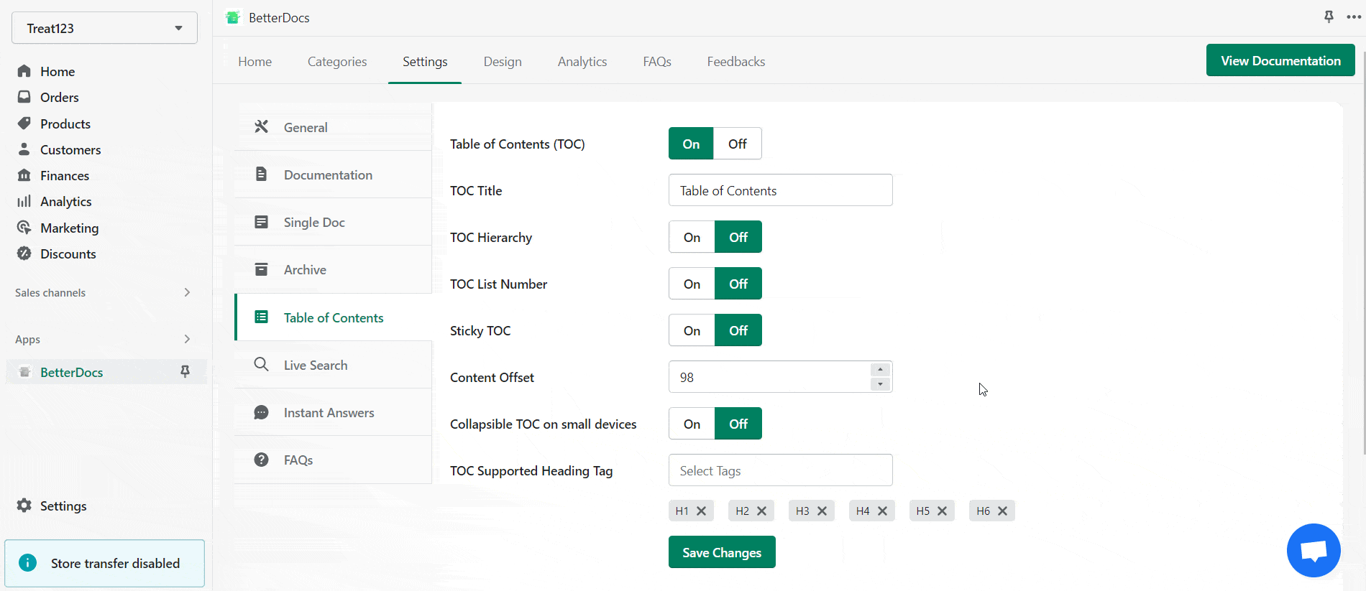Screen dimensions: 1366x591
Task: Select Off for Collapsible TOC on small devices
Action: click(738, 424)
